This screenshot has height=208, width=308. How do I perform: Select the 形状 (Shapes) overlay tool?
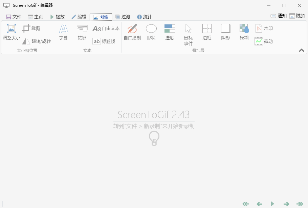point(151,33)
